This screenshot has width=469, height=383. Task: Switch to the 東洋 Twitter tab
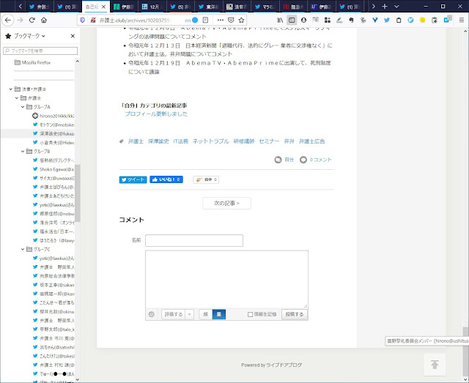(209, 7)
